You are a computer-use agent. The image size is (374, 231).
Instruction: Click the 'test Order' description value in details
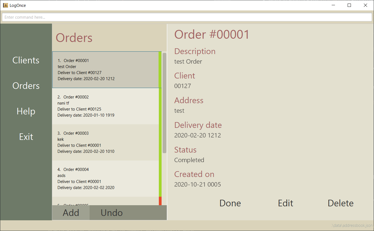point(188,61)
